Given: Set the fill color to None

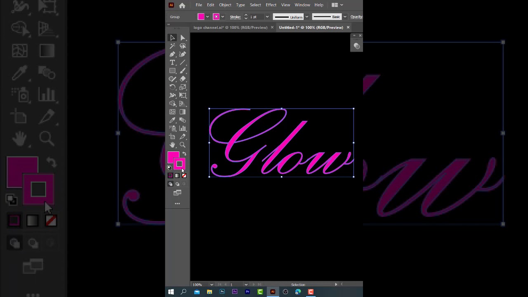Looking at the screenshot, I should click(x=184, y=175).
